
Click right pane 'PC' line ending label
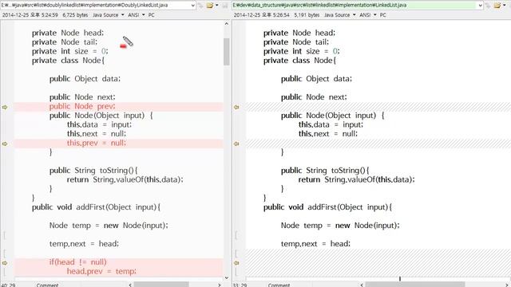[x=383, y=15]
